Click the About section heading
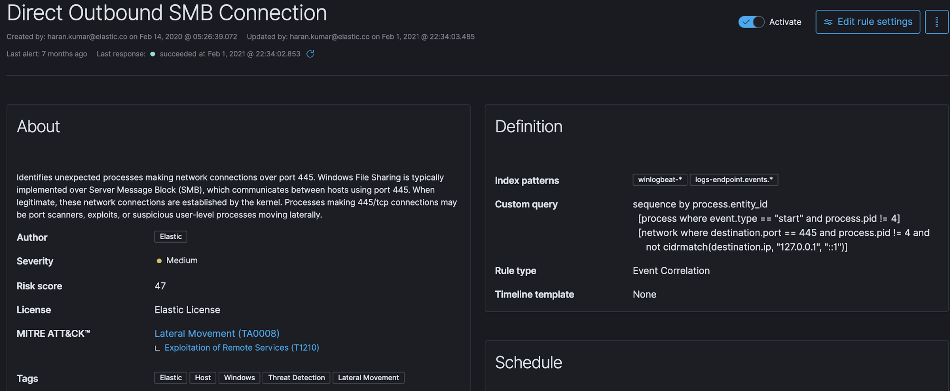The height and width of the screenshot is (391, 950). pyautogui.click(x=38, y=127)
